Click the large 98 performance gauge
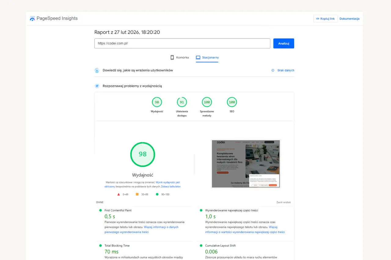This screenshot has width=391, height=260. (x=143, y=154)
